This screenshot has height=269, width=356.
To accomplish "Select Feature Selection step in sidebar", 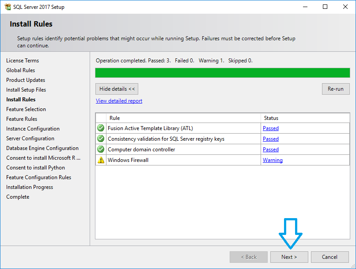I will 26,109.
